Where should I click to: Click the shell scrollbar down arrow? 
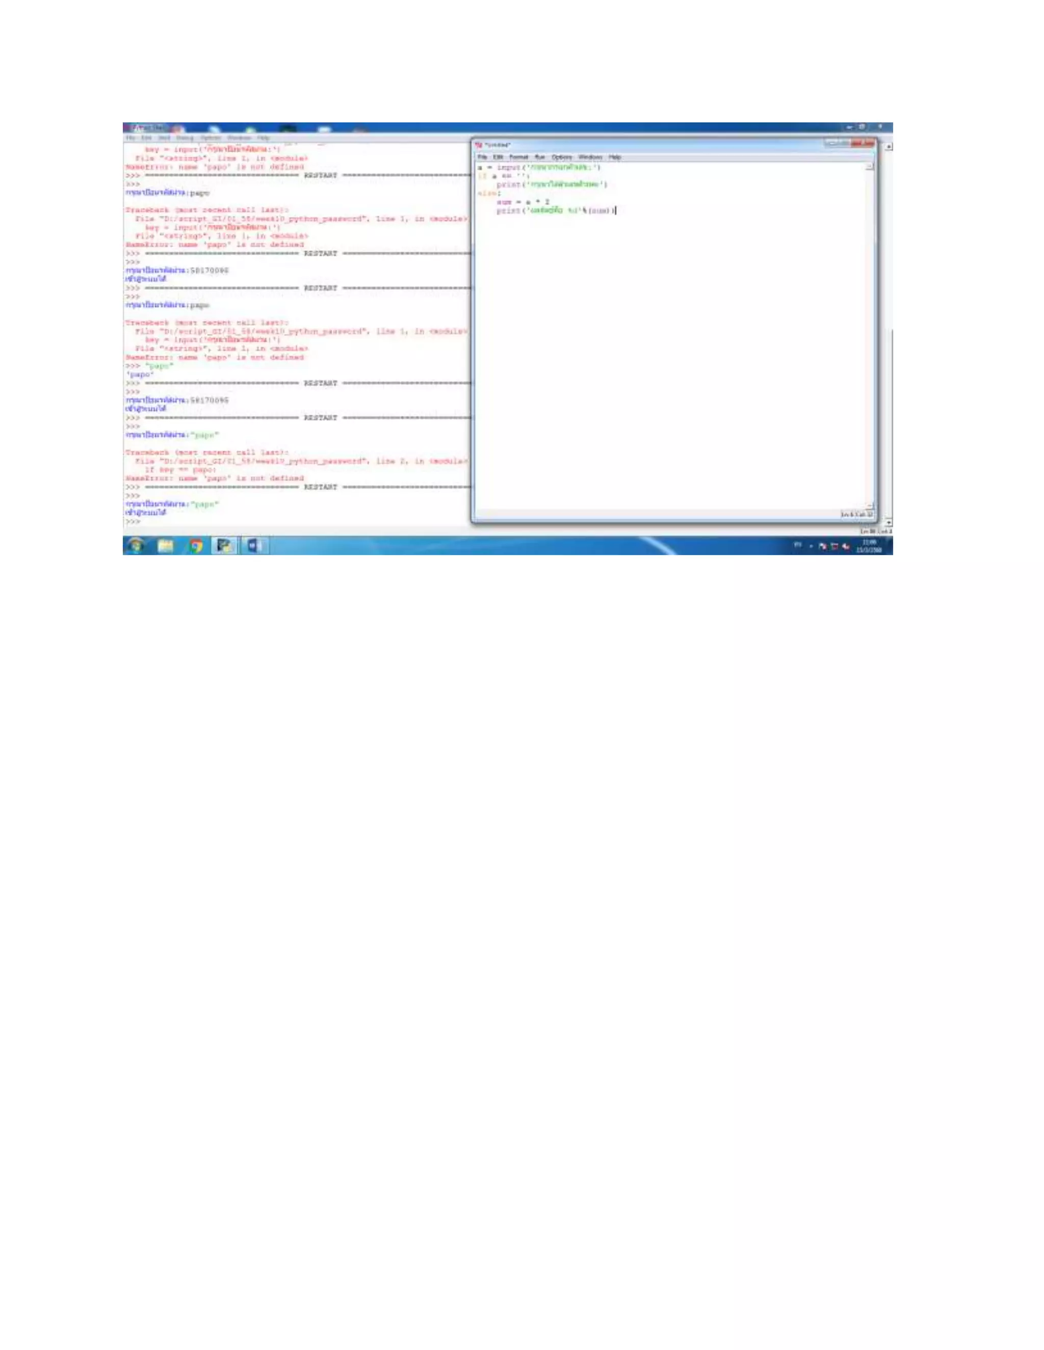[889, 523]
